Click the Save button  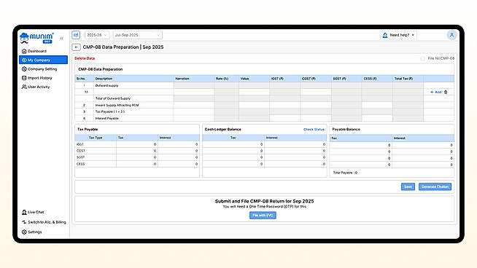tap(408, 186)
